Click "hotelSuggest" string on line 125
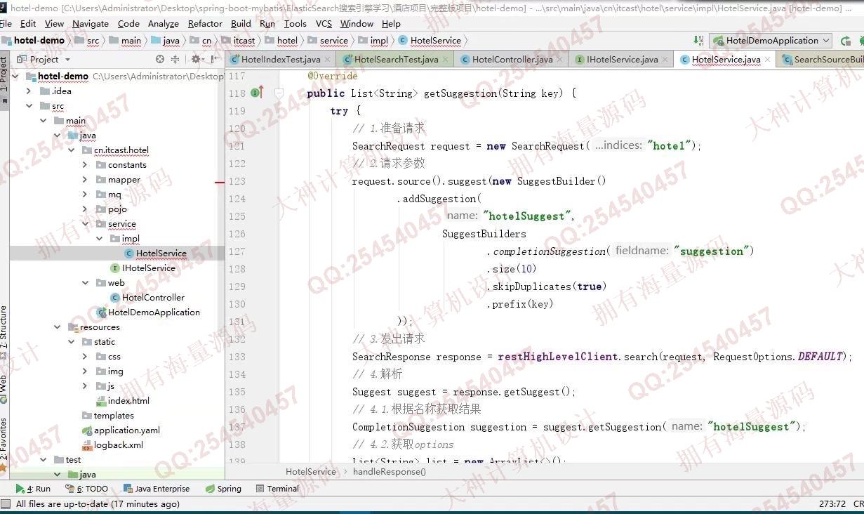864x514 pixels. click(526, 216)
